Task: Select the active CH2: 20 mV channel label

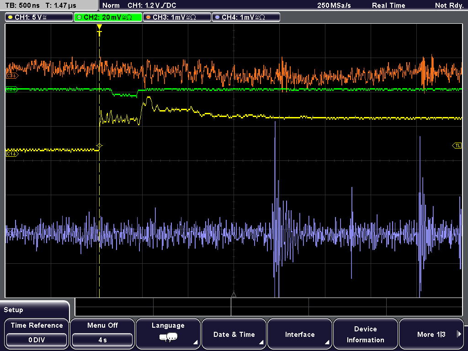Action: (108, 17)
